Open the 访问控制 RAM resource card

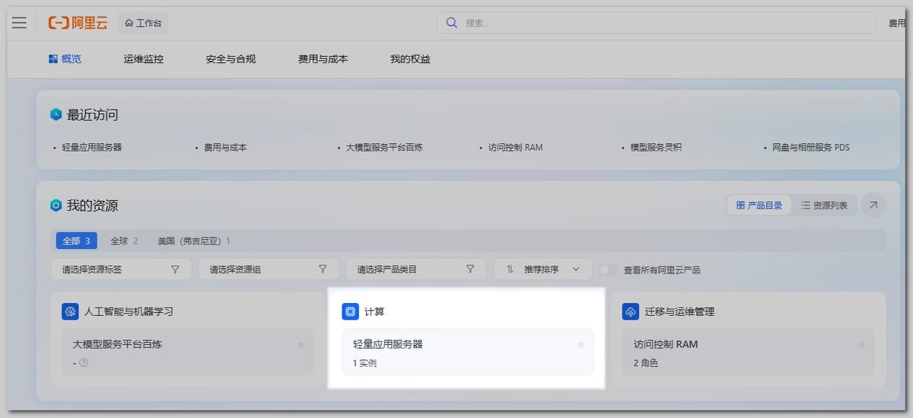click(x=748, y=352)
